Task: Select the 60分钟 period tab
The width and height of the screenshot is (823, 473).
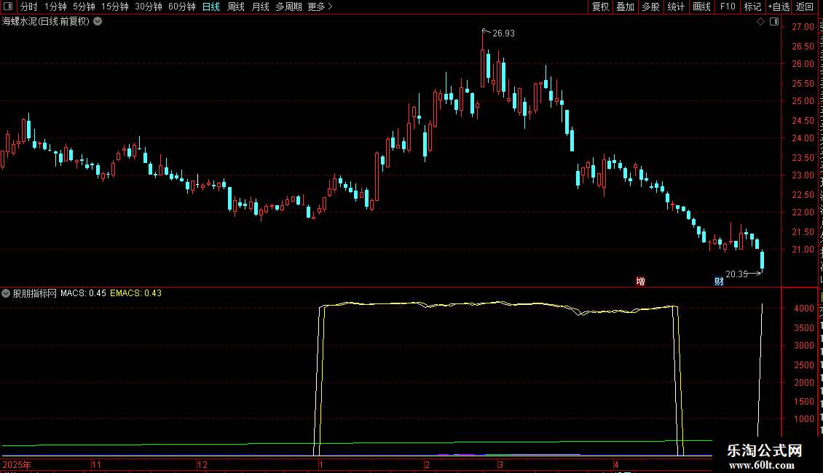Action: 181,7
